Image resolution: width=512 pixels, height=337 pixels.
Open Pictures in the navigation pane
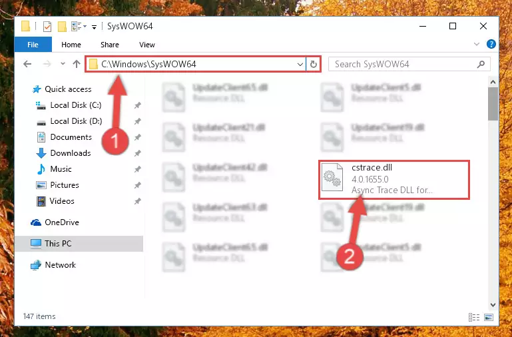tap(65, 185)
